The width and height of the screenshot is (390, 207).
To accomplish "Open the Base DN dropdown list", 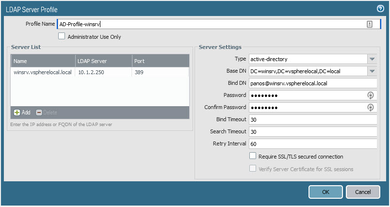I will click(372, 71).
